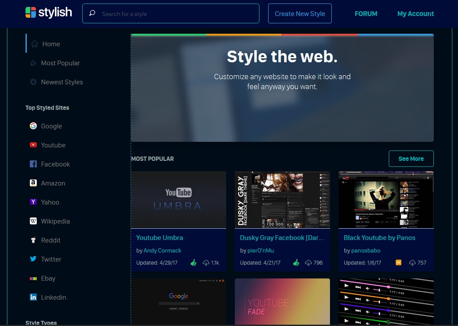This screenshot has width=458, height=326.
Task: Select the Twitter bird icon
Action: pos(33,259)
